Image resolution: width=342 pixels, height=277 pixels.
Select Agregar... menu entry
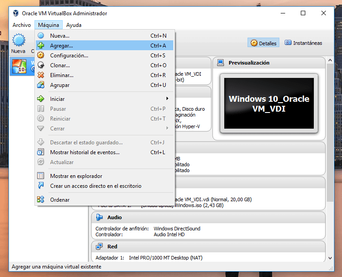click(105, 45)
